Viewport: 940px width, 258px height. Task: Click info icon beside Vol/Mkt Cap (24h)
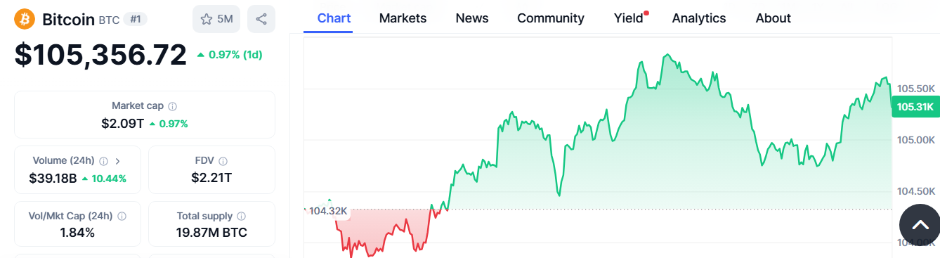122,217
